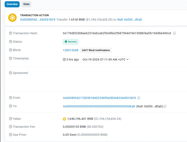187x142 pixels.
Task: Click help icon beside Sponsored
Action: tap(10, 73)
